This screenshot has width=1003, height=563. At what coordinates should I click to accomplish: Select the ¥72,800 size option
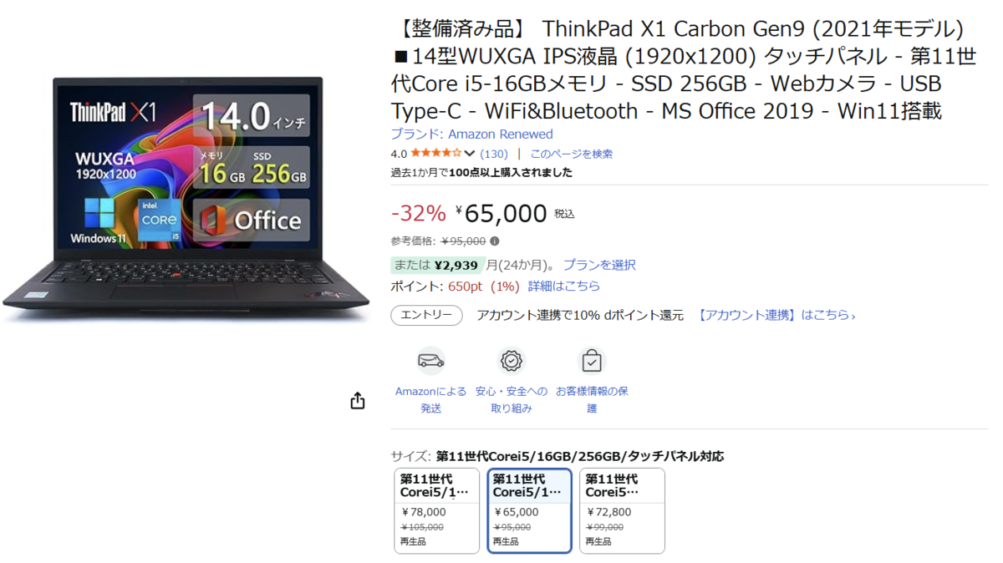623,510
